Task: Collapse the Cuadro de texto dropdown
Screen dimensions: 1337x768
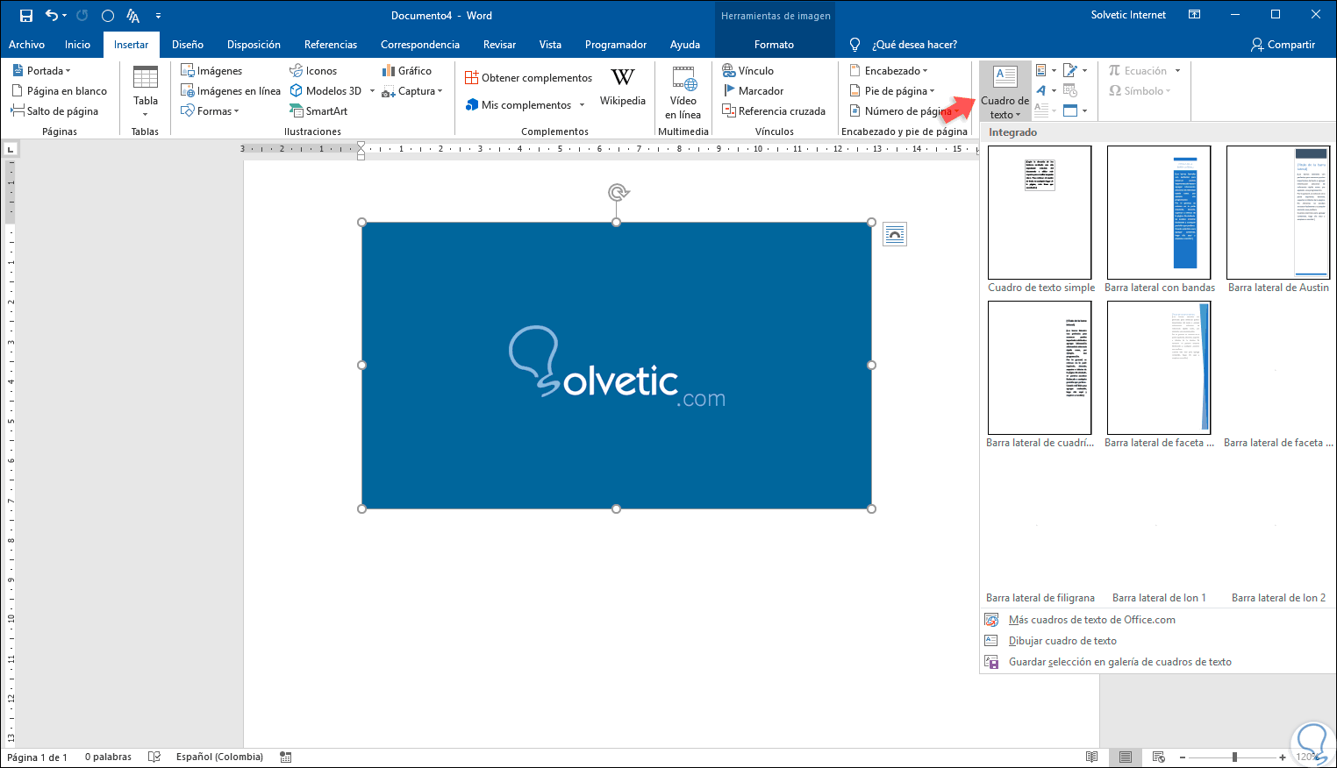Action: (1005, 92)
